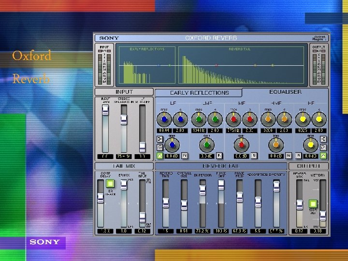
Task: Click the blue LF marker on the graph
Action: [159, 65]
